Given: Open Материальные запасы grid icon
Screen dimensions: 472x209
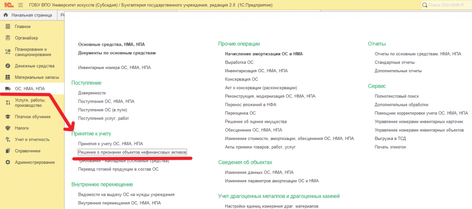Looking at the screenshot, I should coord(8,77).
